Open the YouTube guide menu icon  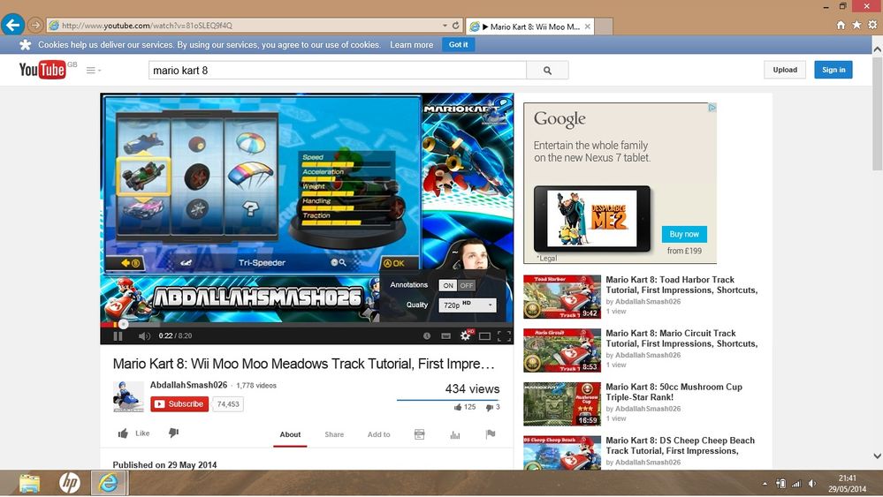point(93,71)
